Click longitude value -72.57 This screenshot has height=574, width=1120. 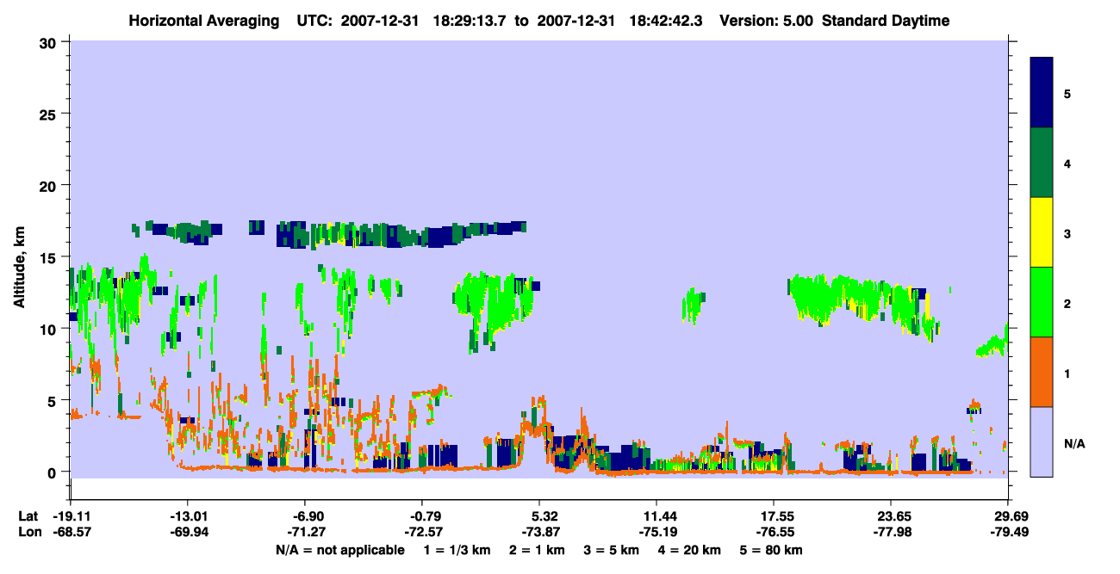[x=422, y=532]
